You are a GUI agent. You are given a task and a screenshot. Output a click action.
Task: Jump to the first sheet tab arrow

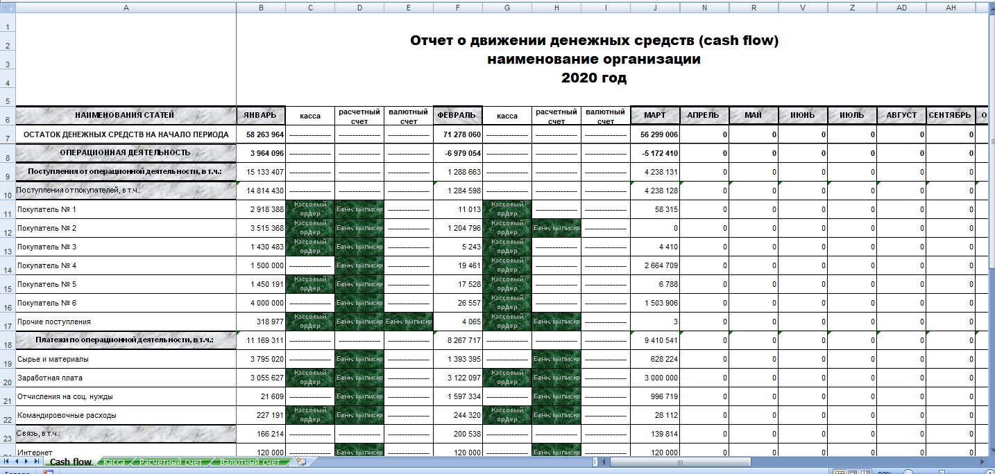[7, 462]
